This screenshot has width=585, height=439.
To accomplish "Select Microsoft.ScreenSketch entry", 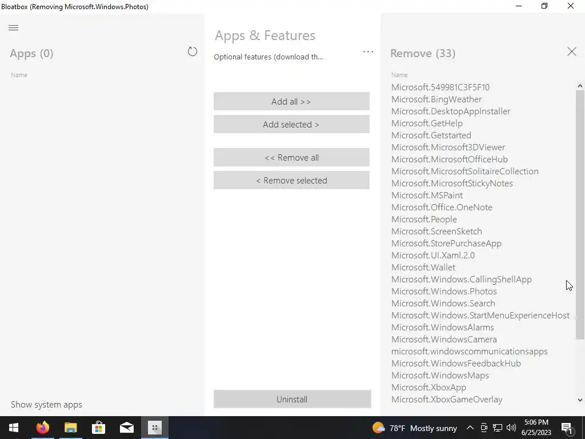I will tap(436, 231).
